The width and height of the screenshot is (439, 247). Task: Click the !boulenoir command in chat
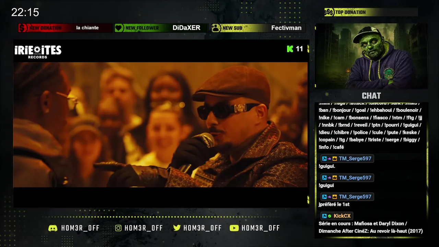pos(408,110)
